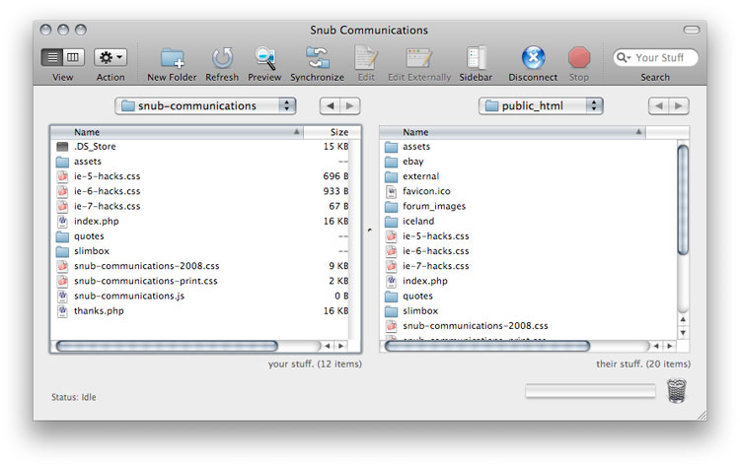Select the ebay folder
The image size is (740, 466).
pyautogui.click(x=413, y=162)
